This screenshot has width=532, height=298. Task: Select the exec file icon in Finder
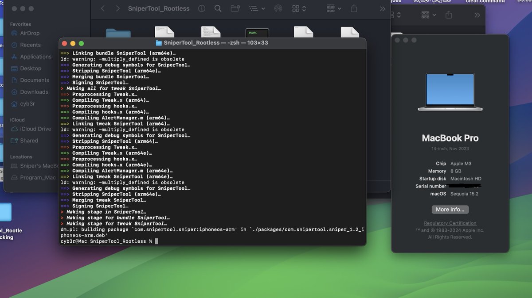pyautogui.click(x=257, y=33)
